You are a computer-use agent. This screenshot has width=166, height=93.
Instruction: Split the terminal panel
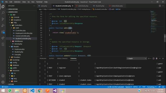(154, 59)
